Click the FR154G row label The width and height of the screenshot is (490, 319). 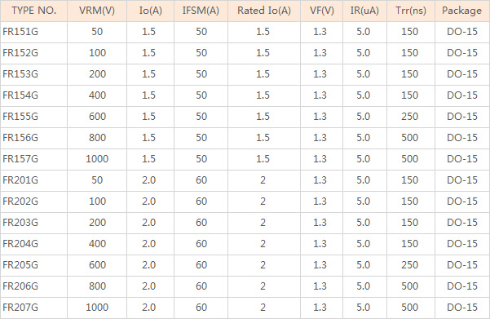point(20,95)
